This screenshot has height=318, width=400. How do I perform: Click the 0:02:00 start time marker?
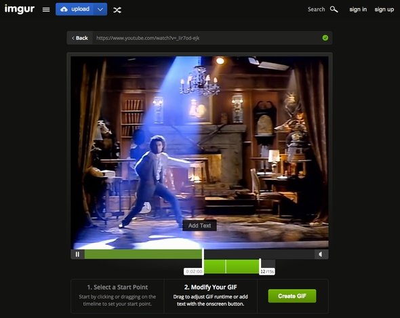pyautogui.click(x=194, y=271)
